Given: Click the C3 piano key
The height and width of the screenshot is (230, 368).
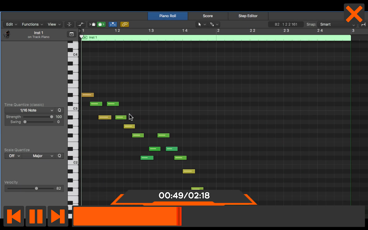Looking at the screenshot, I should [73, 108].
